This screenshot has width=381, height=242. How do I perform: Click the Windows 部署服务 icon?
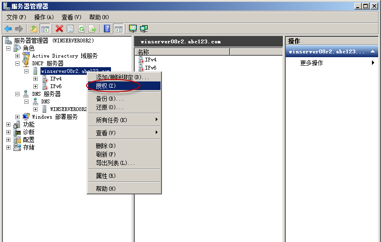26,117
